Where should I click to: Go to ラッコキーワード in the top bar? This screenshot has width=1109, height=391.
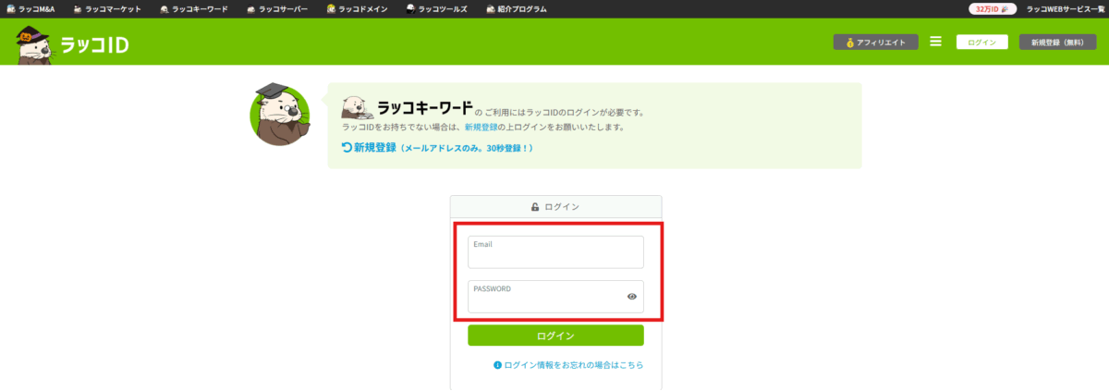[193, 8]
